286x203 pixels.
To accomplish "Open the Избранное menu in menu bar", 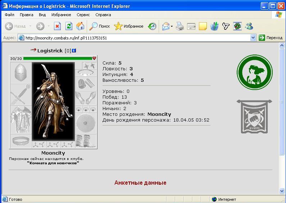I will coord(61,15).
